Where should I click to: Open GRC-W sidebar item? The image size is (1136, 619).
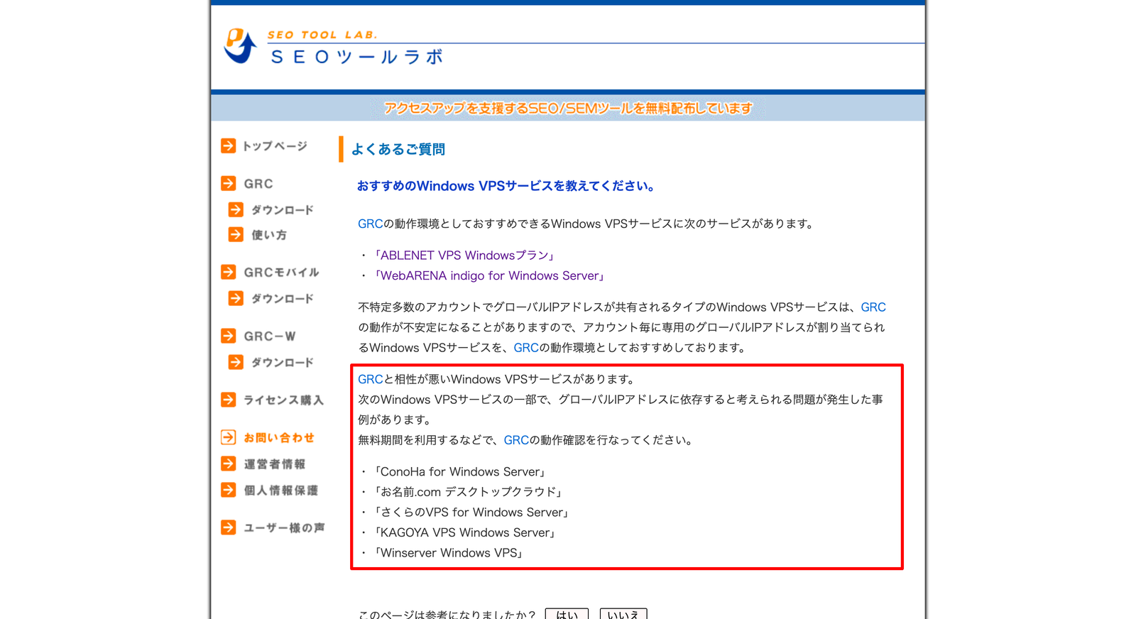click(270, 336)
